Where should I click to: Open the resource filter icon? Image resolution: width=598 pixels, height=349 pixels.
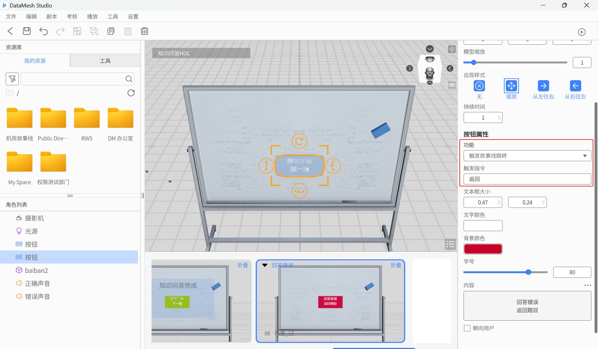[12, 79]
